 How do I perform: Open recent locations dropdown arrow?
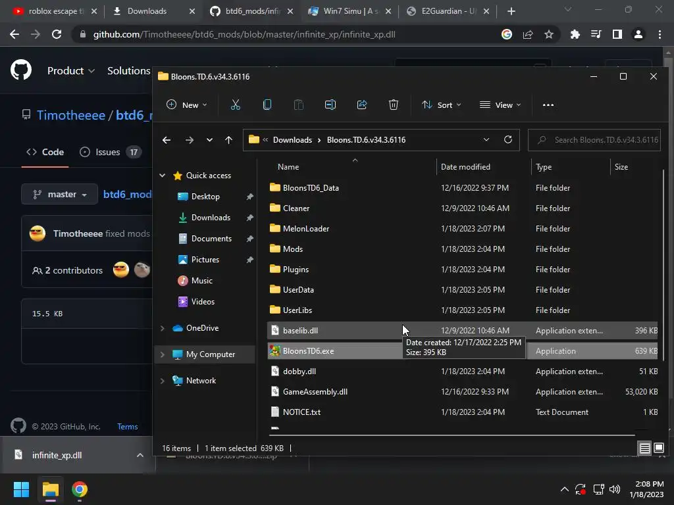(209, 140)
